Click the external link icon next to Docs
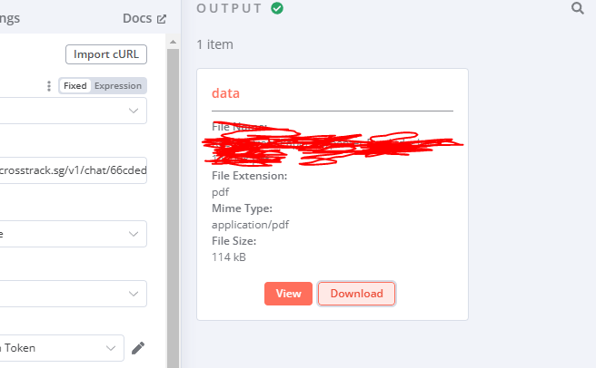The height and width of the screenshot is (368, 596). pyautogui.click(x=162, y=19)
